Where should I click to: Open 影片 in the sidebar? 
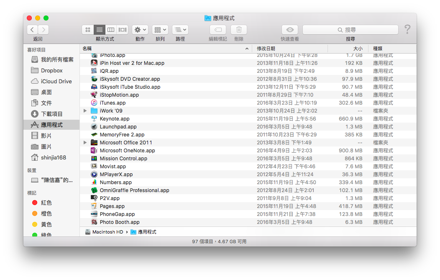(51, 136)
